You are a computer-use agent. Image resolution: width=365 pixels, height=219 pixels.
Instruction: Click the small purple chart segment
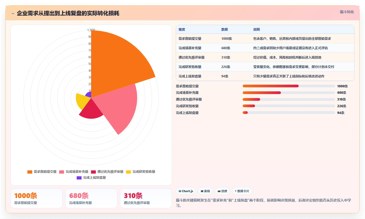click(x=88, y=95)
